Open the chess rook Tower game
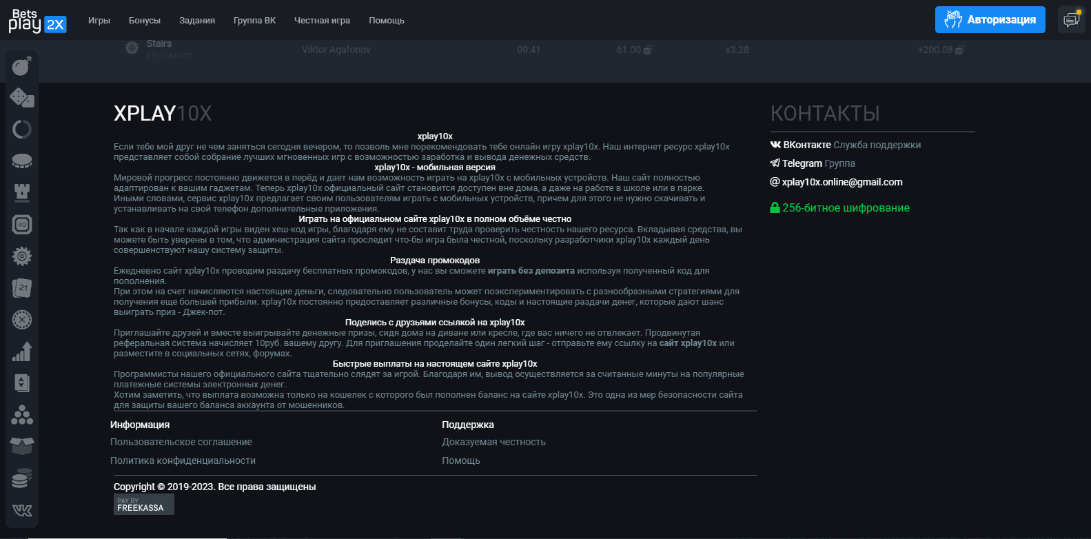Image resolution: width=1091 pixels, height=539 pixels. (x=22, y=192)
